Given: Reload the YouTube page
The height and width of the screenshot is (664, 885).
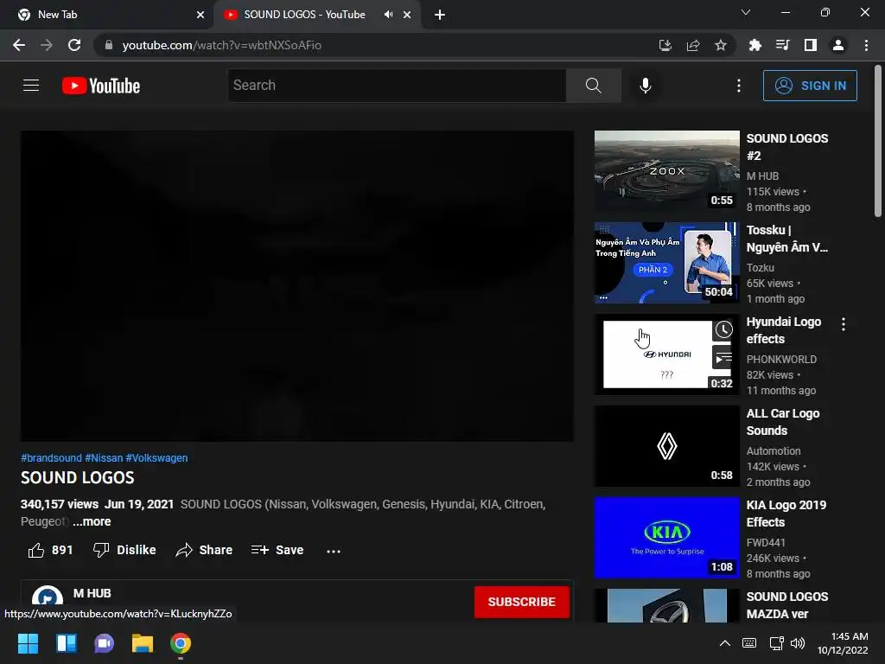Looking at the screenshot, I should click(x=74, y=45).
